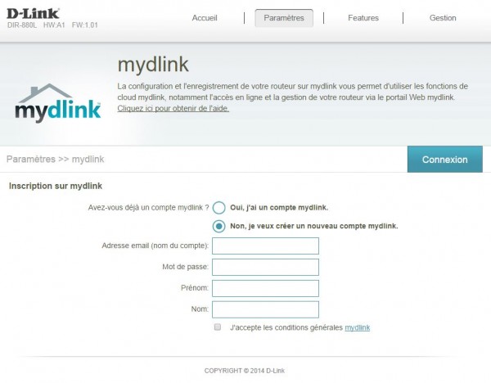Click the Connexion button

click(x=444, y=159)
